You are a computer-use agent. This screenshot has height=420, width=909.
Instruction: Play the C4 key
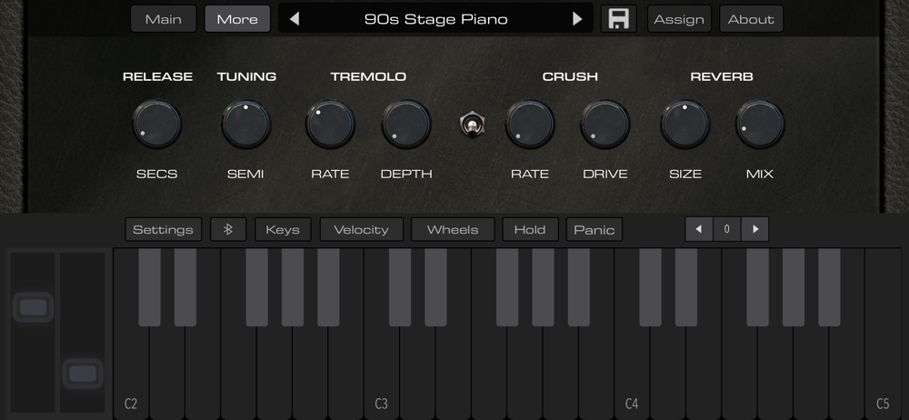[632, 371]
